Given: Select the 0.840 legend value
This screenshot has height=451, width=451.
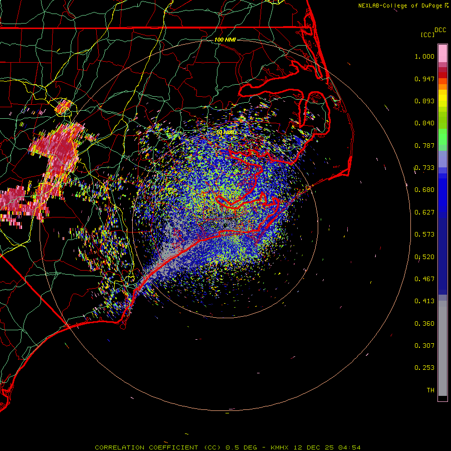Looking at the screenshot, I should click(x=424, y=123).
